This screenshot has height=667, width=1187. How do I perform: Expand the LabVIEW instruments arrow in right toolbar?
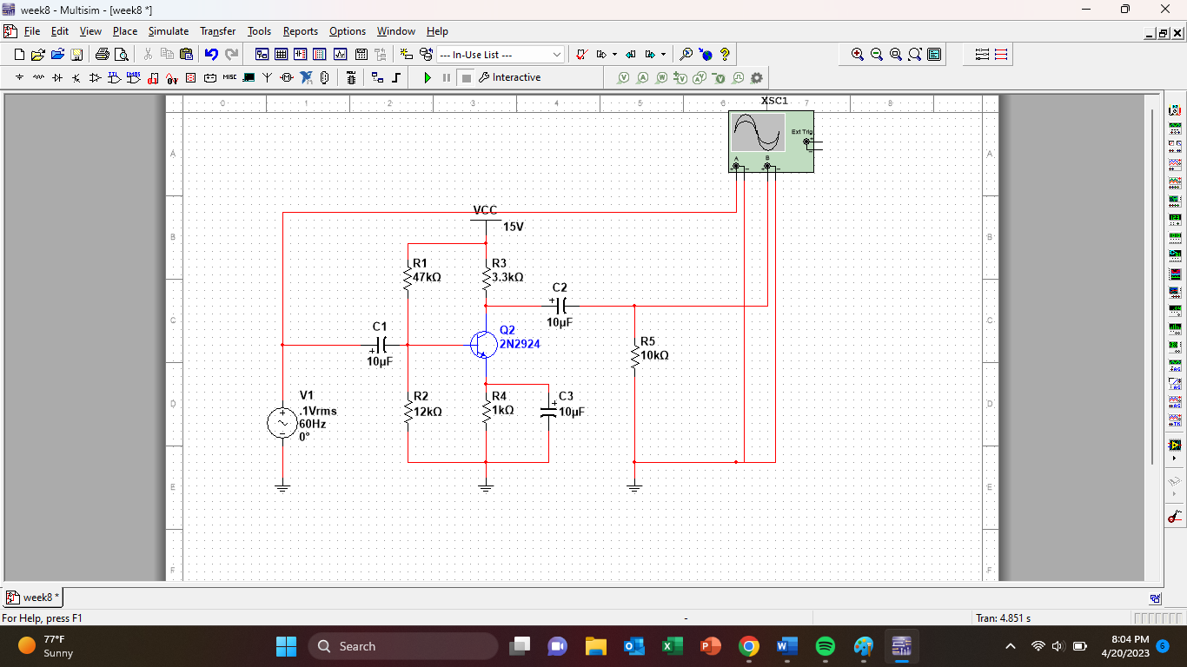[1175, 458]
